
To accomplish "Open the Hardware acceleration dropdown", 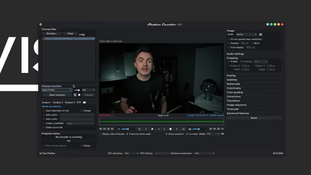I will coord(204,154).
